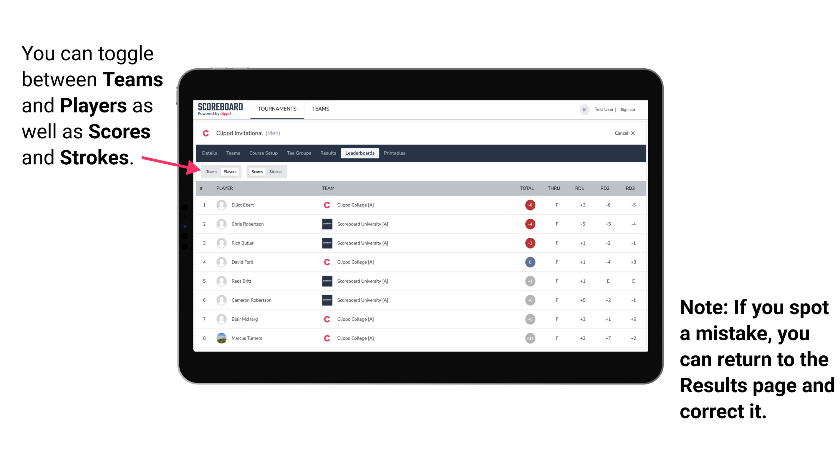Navigate to the Printables section
Screen dimensions: 840x452
point(395,153)
